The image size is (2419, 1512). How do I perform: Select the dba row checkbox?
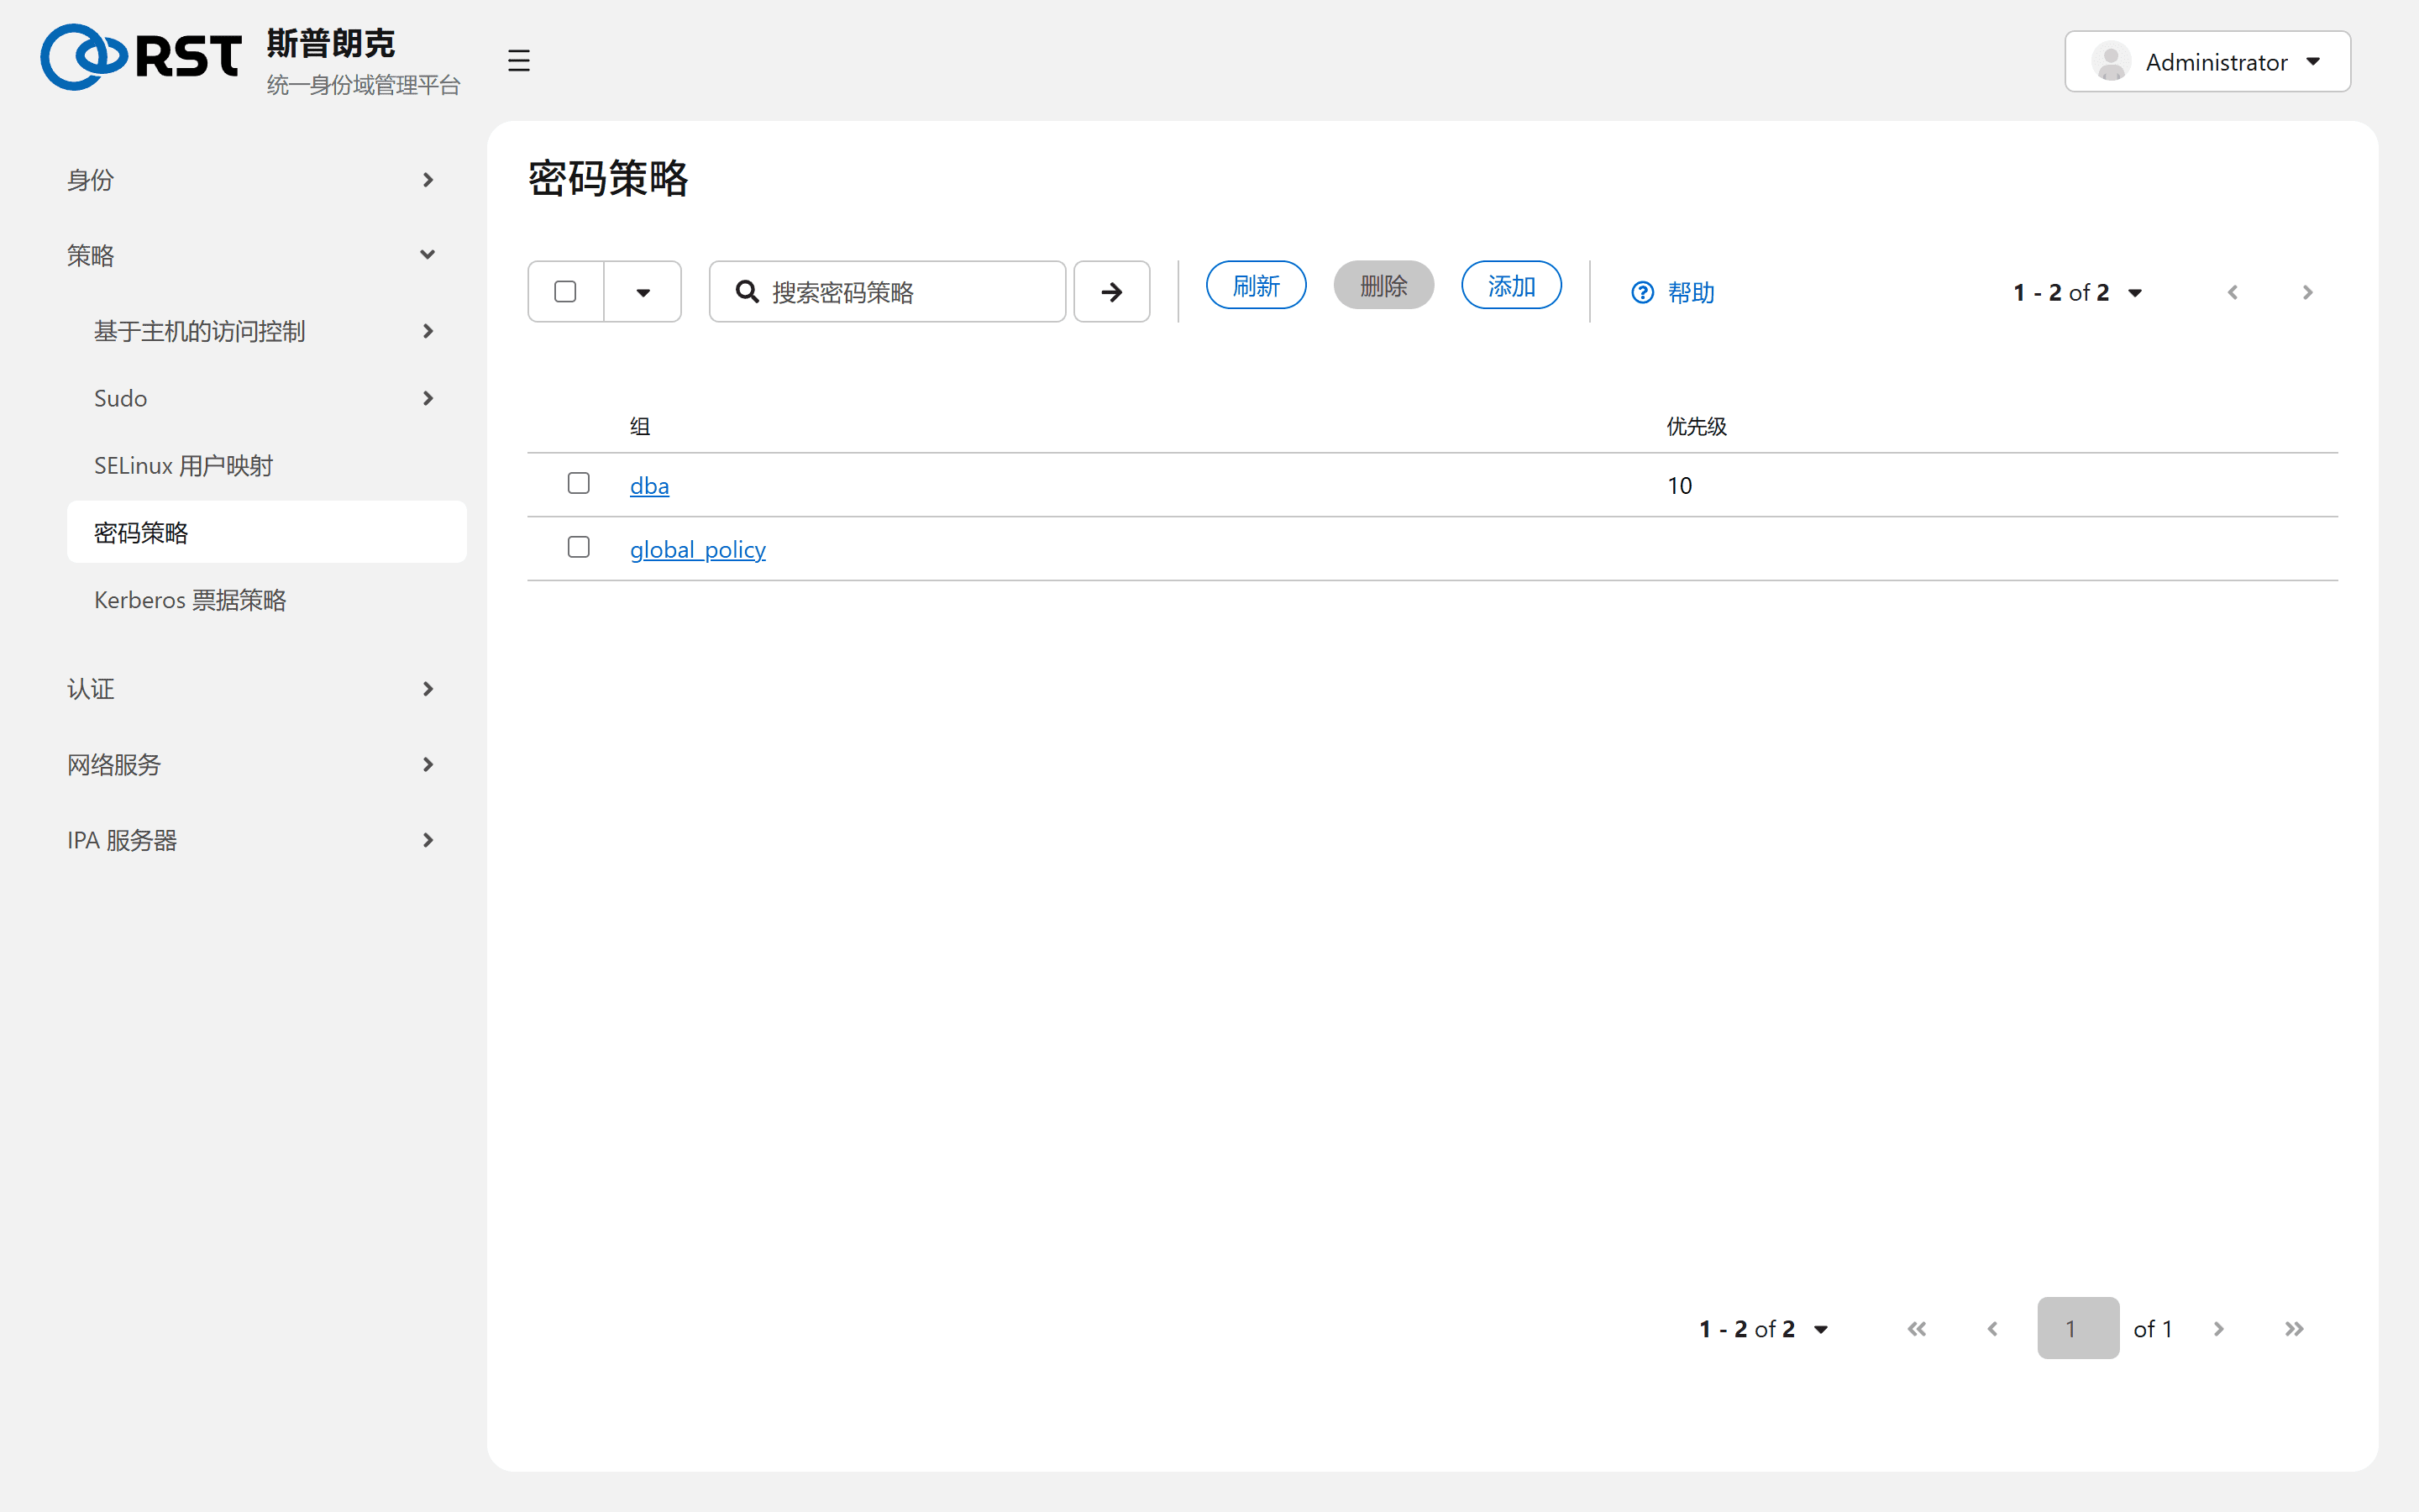click(579, 483)
